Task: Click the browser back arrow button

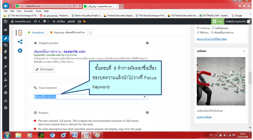Action: (x=6, y=6)
